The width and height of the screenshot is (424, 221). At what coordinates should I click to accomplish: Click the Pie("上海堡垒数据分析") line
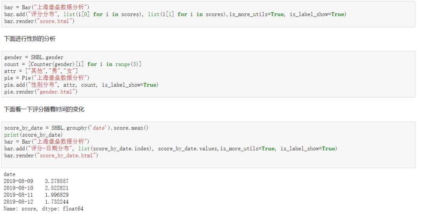point(46,78)
